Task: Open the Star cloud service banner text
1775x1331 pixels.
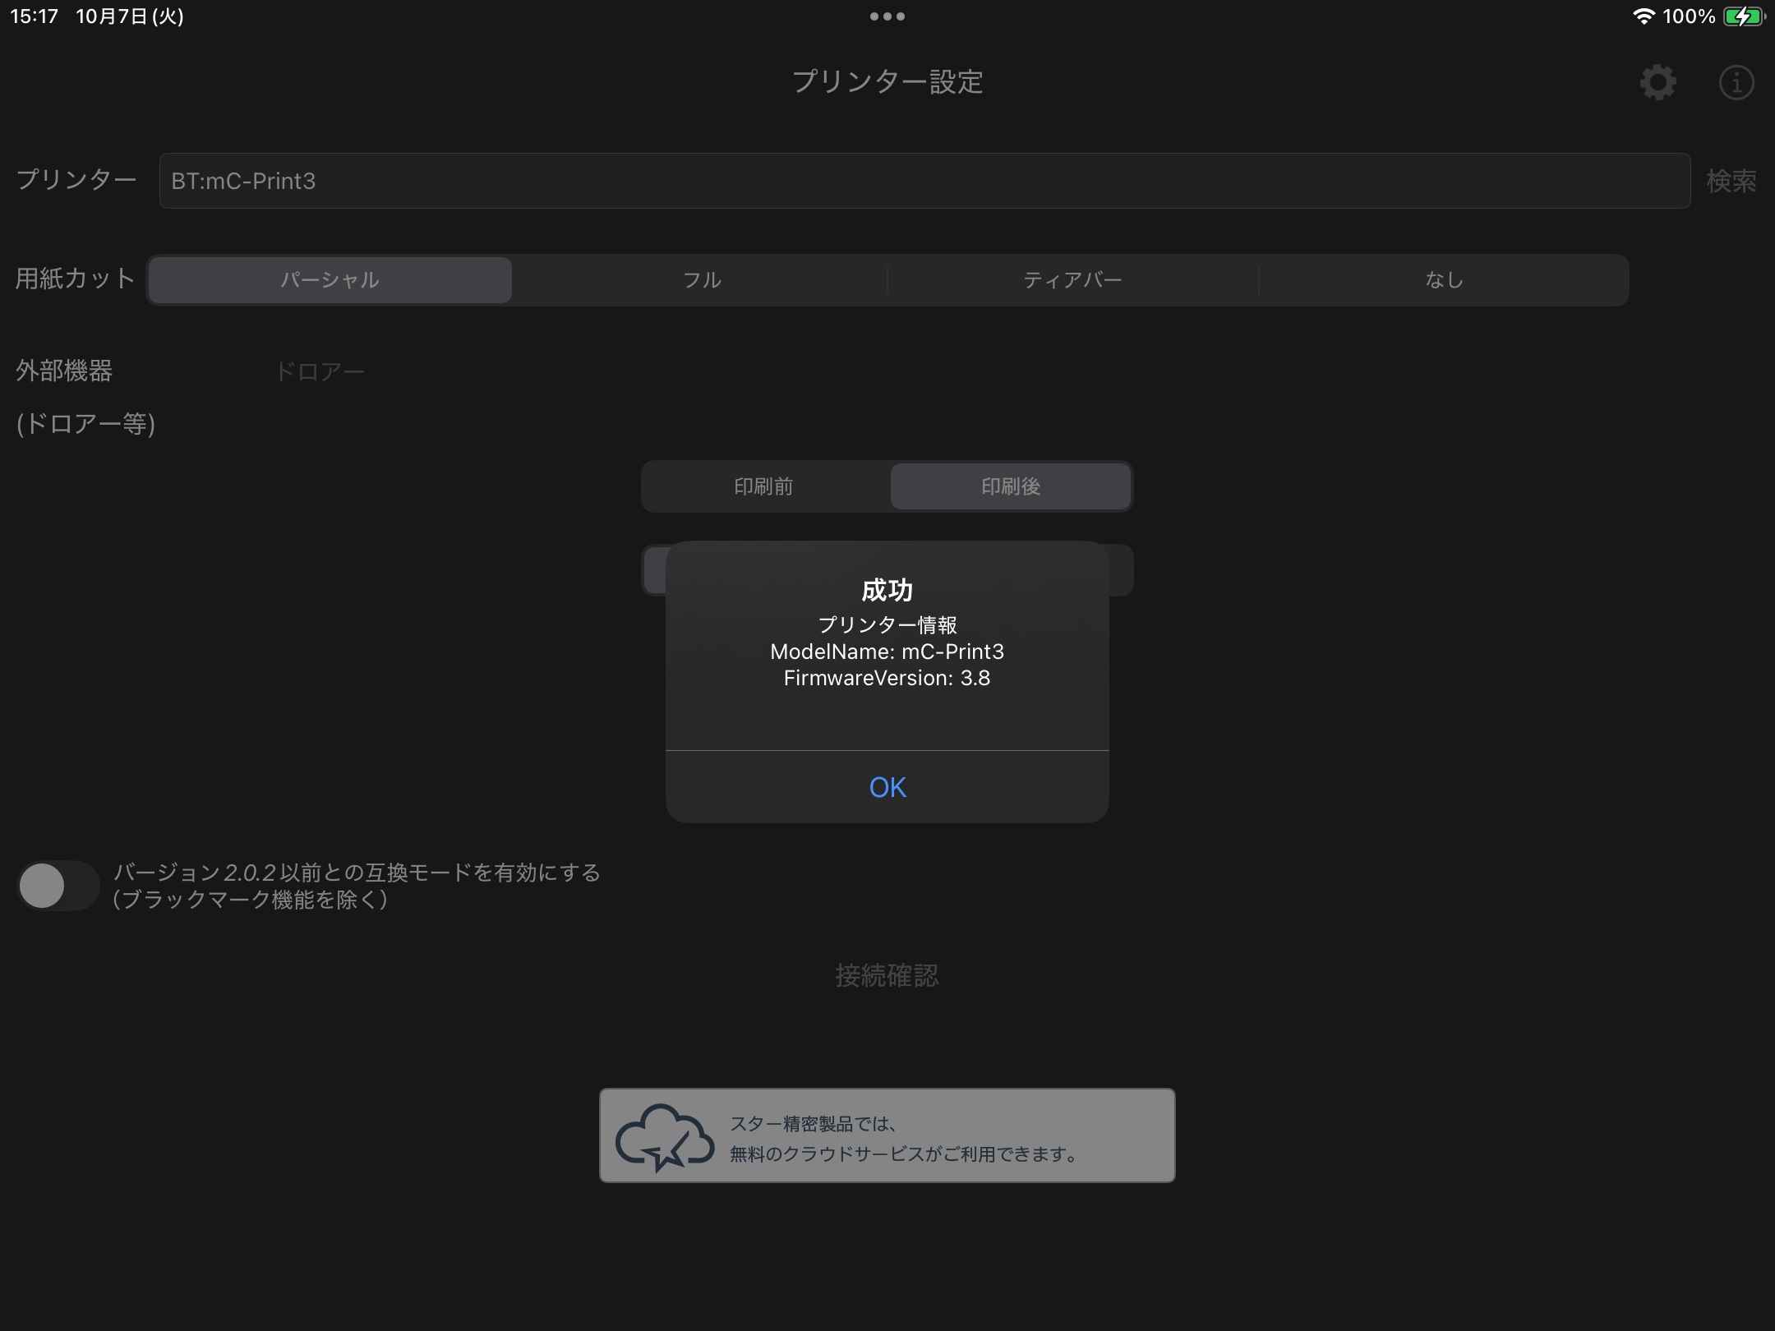Action: coord(904,1139)
